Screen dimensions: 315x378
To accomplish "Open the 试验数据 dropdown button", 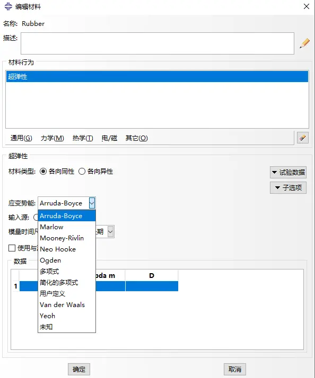I will coord(288,173).
